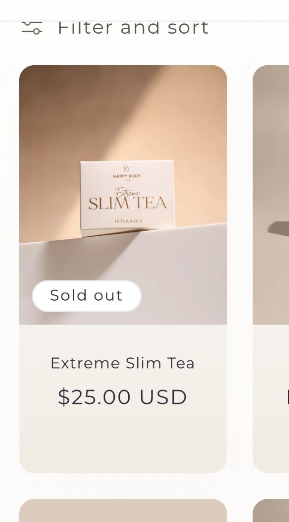
Task: Click the $25.00 USD price text
Action: pyautogui.click(x=123, y=397)
